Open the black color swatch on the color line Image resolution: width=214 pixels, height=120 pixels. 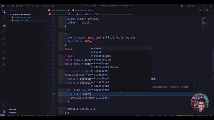click(x=80, y=22)
